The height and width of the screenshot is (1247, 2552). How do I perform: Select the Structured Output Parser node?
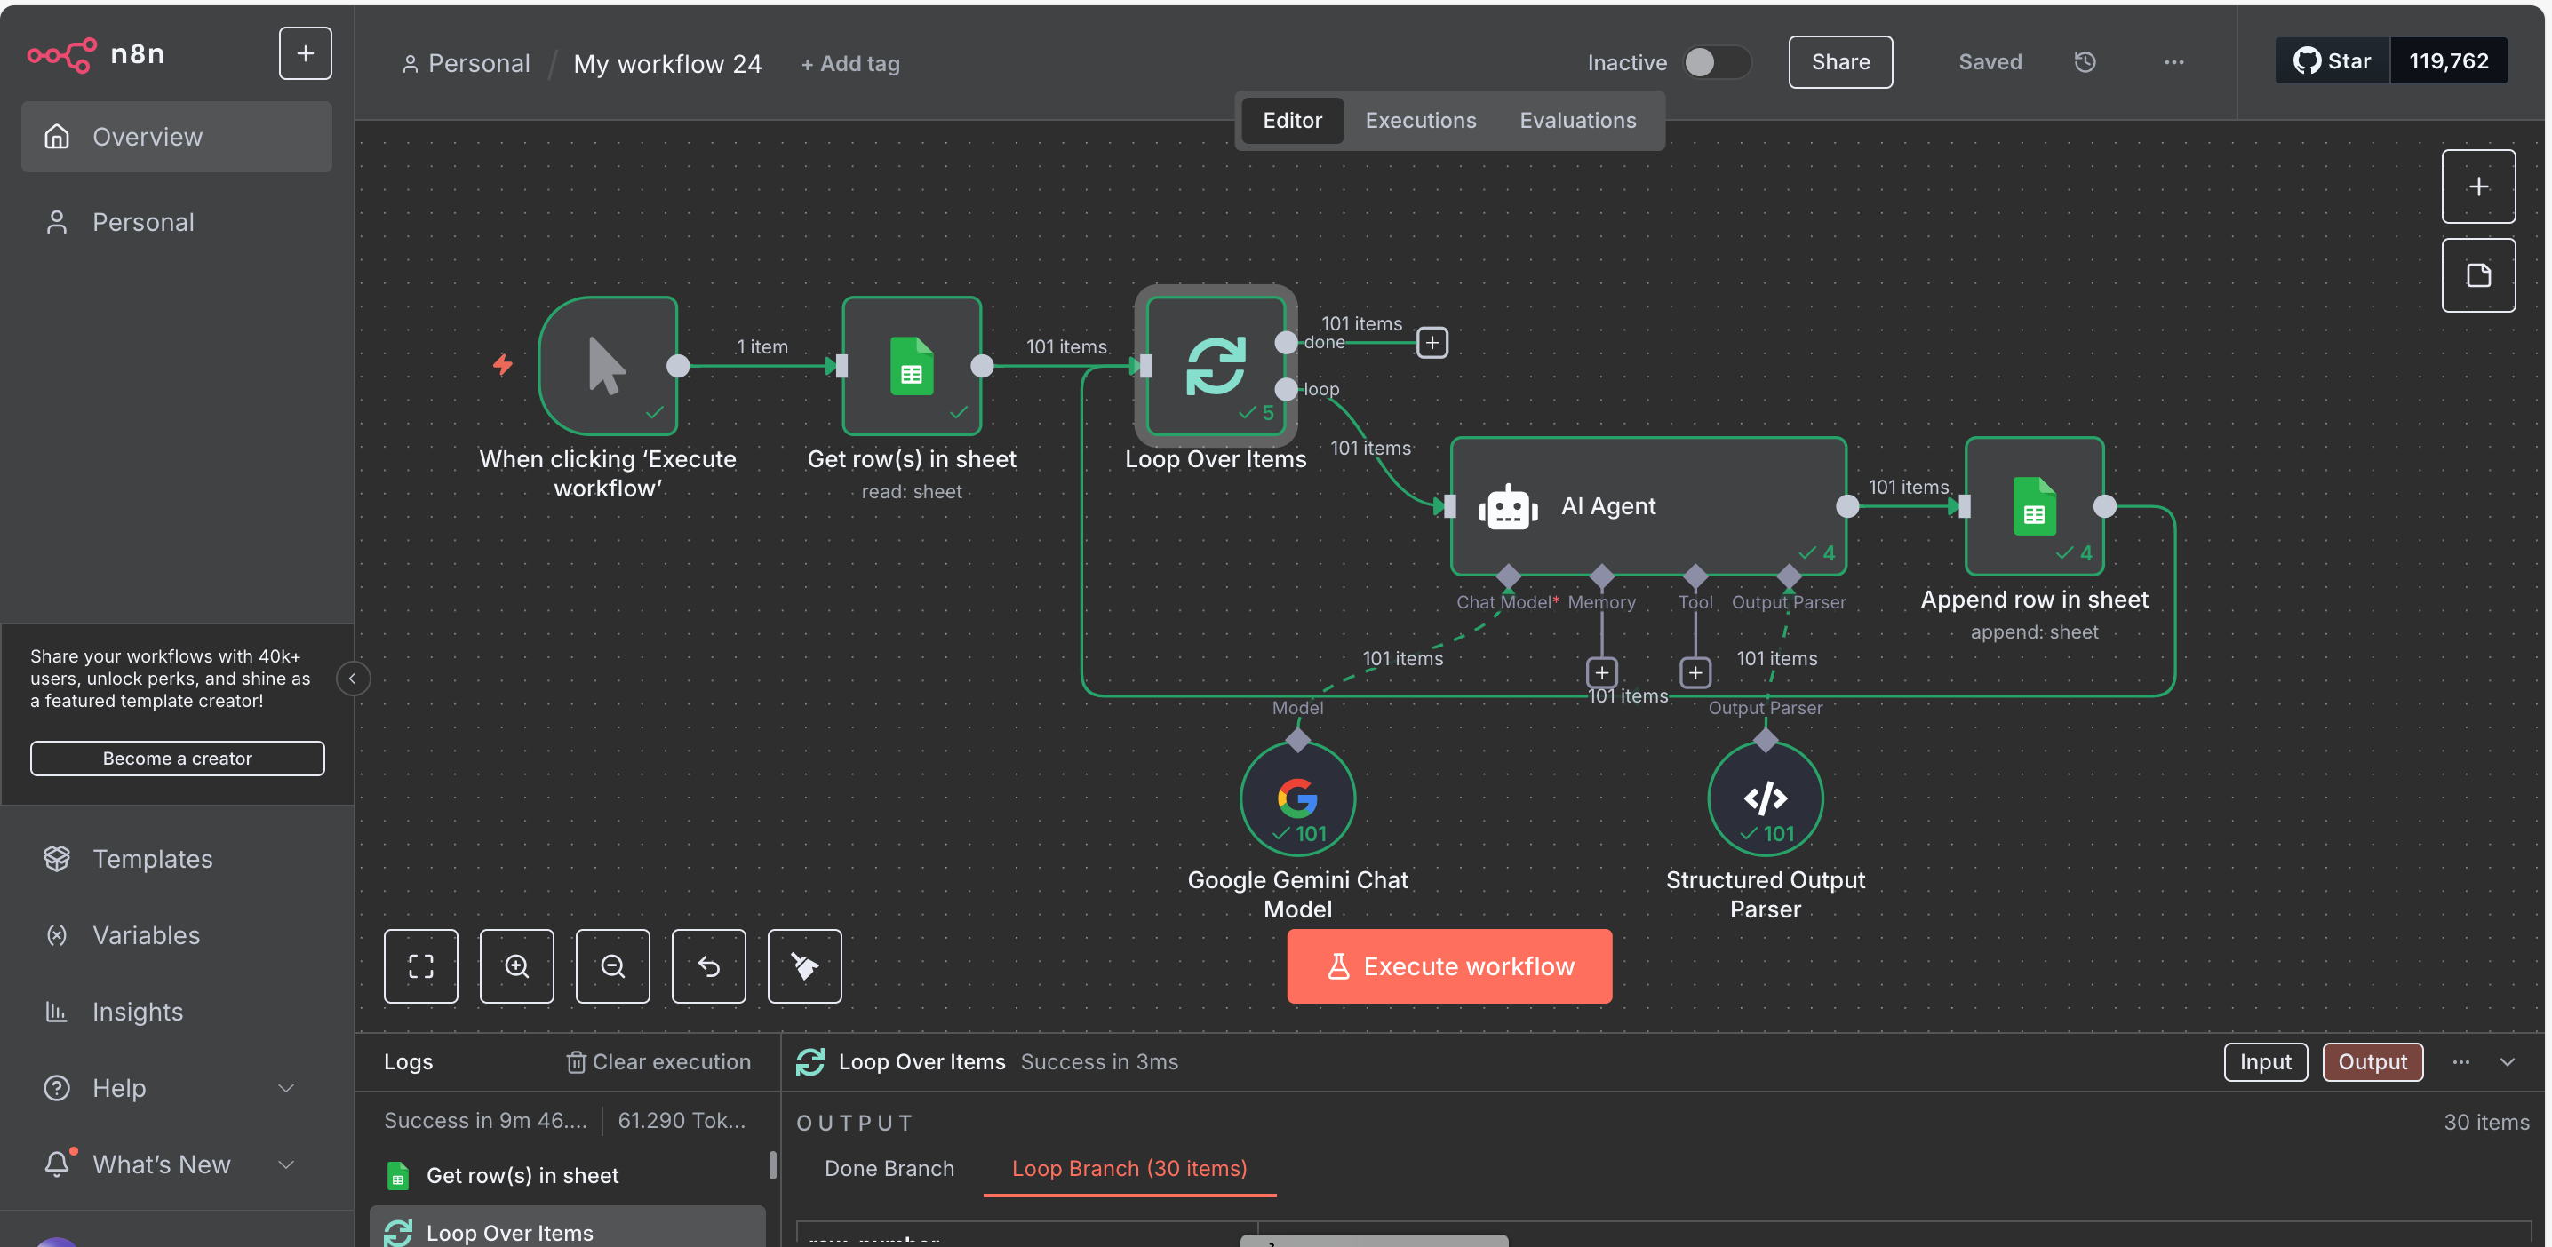(x=1765, y=798)
